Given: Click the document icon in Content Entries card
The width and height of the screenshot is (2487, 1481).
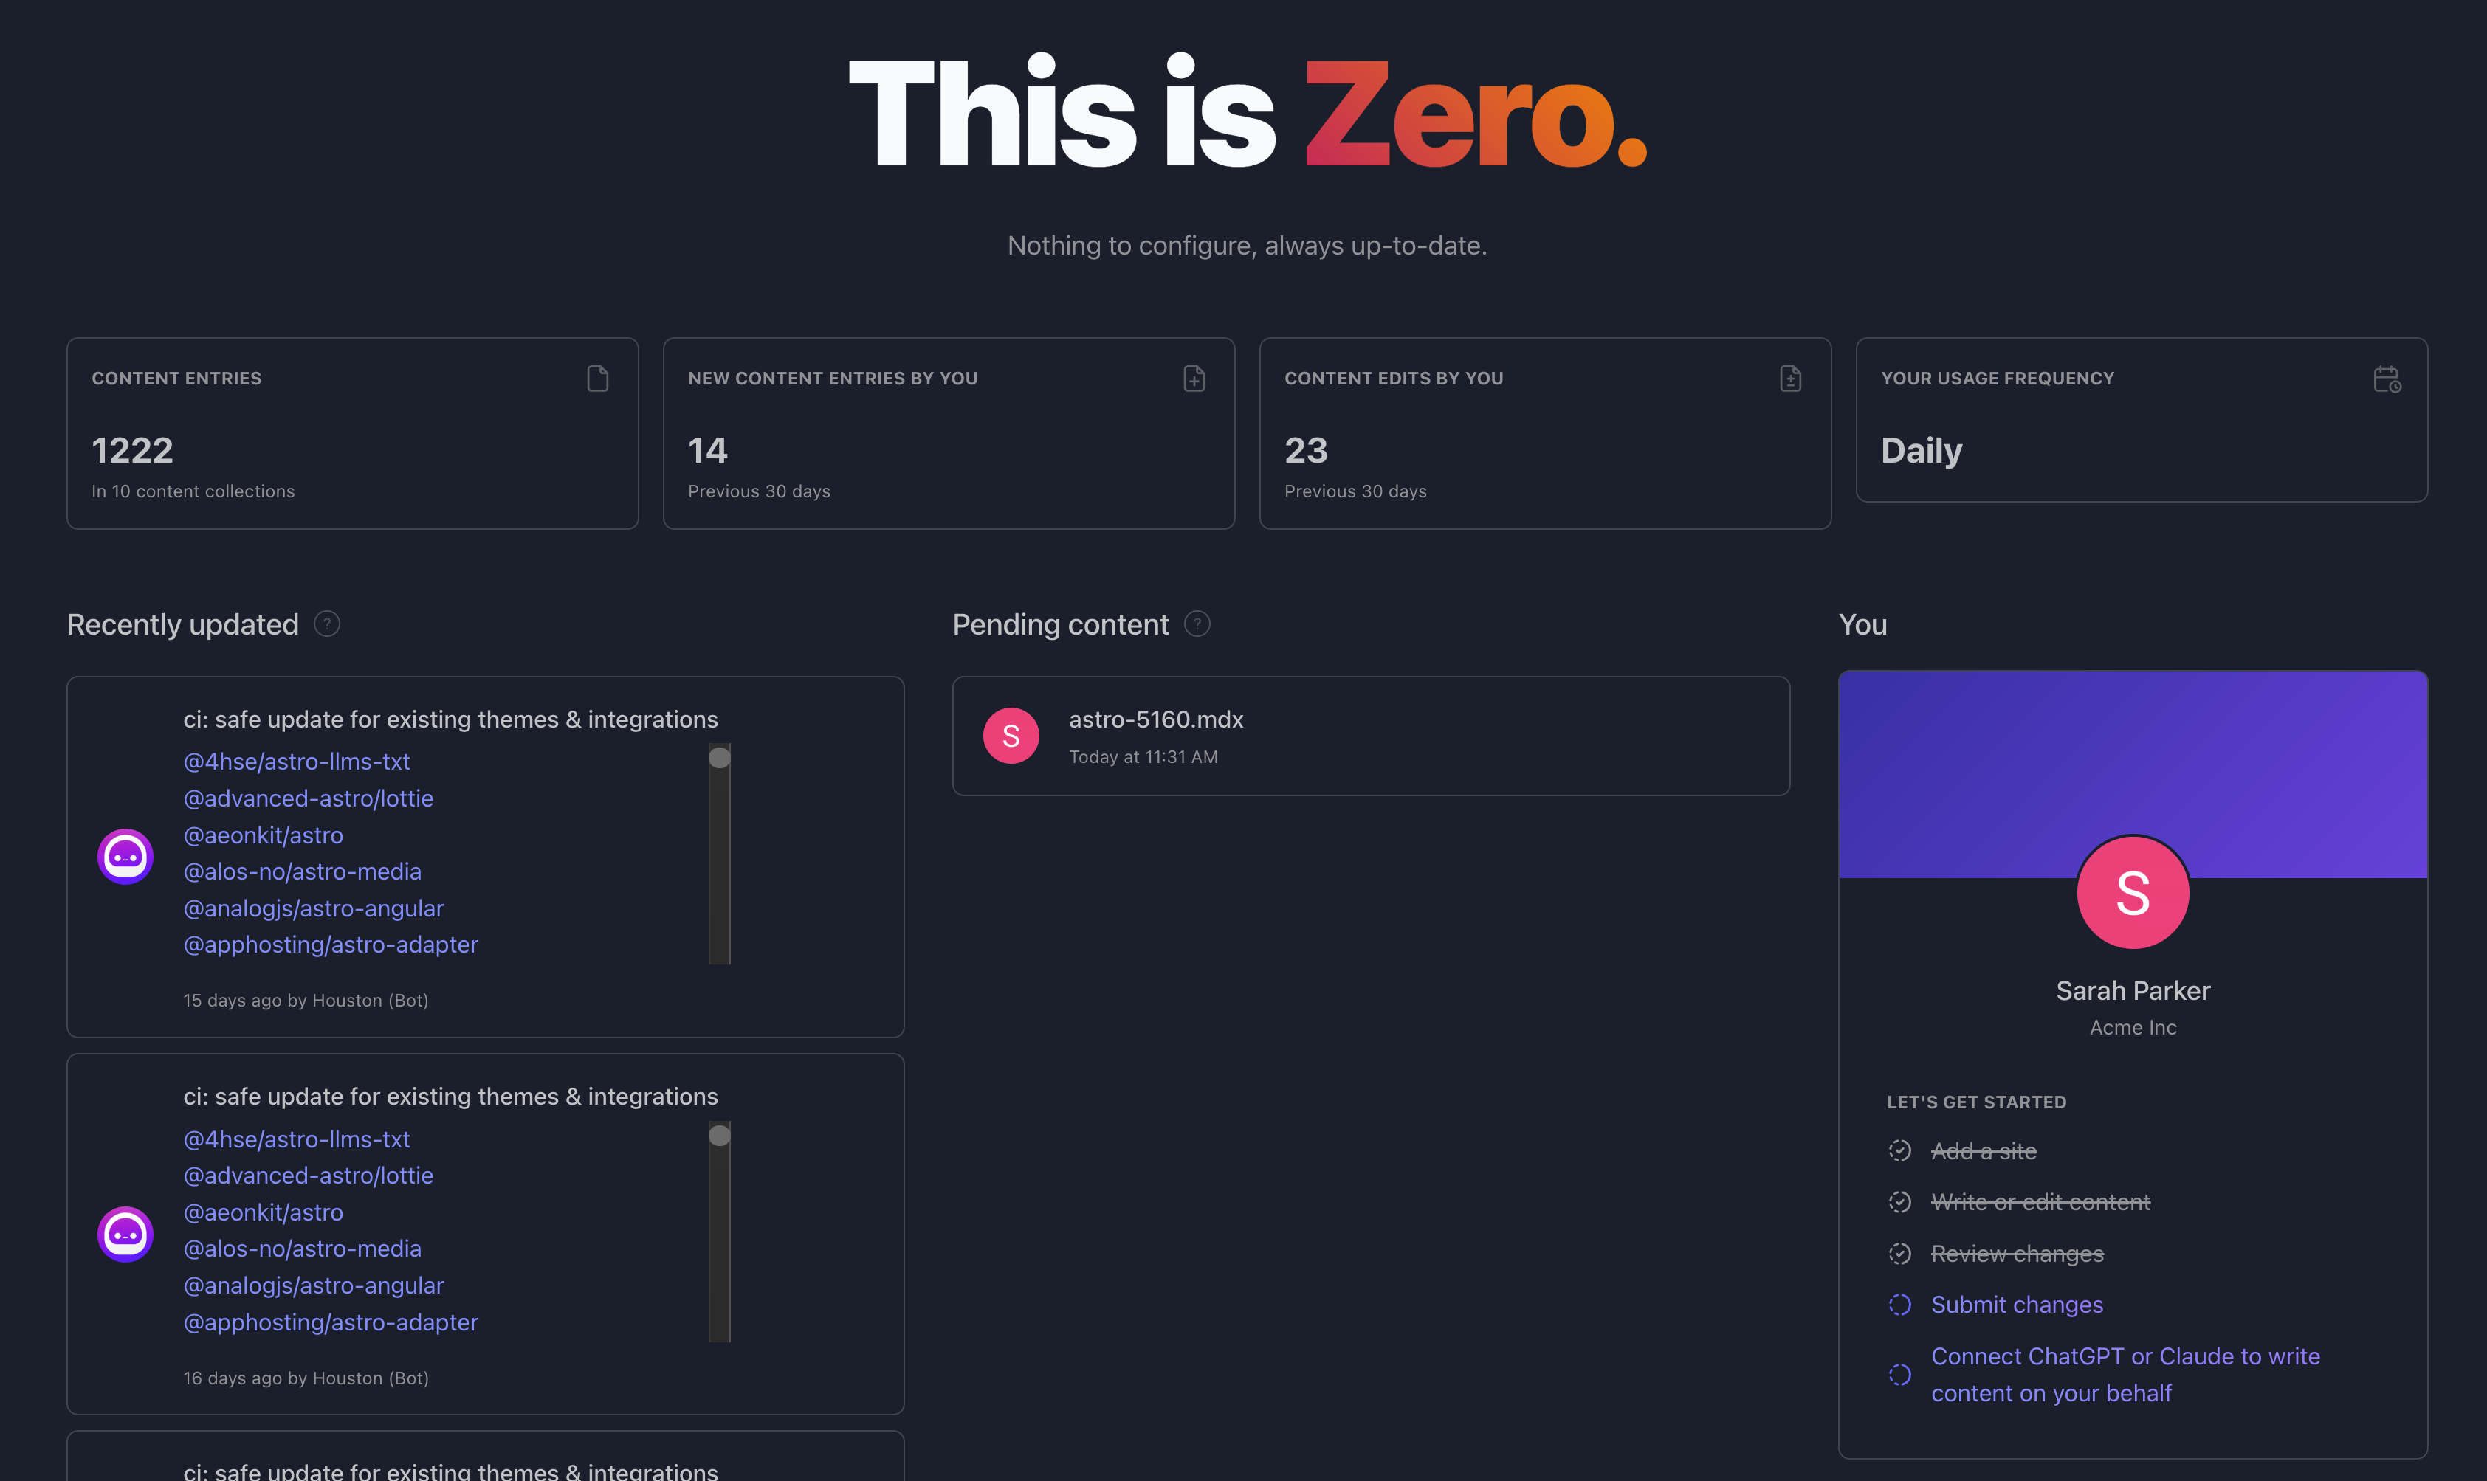Looking at the screenshot, I should tap(597, 379).
